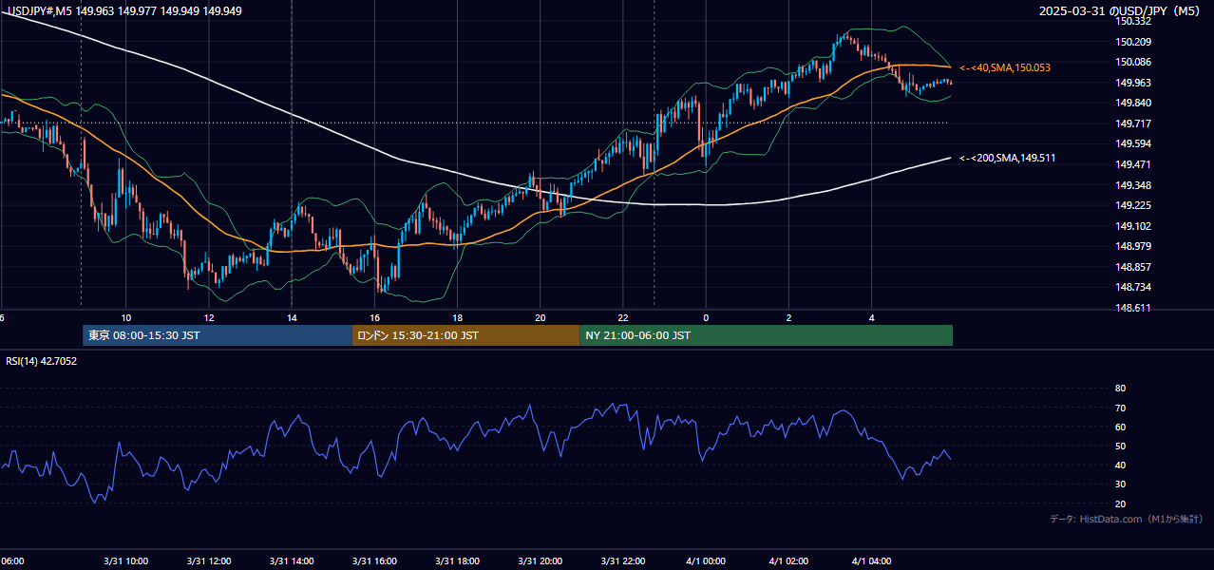
Task: Click the NY 21:00-06:00 JST session bar
Action: pos(766,335)
